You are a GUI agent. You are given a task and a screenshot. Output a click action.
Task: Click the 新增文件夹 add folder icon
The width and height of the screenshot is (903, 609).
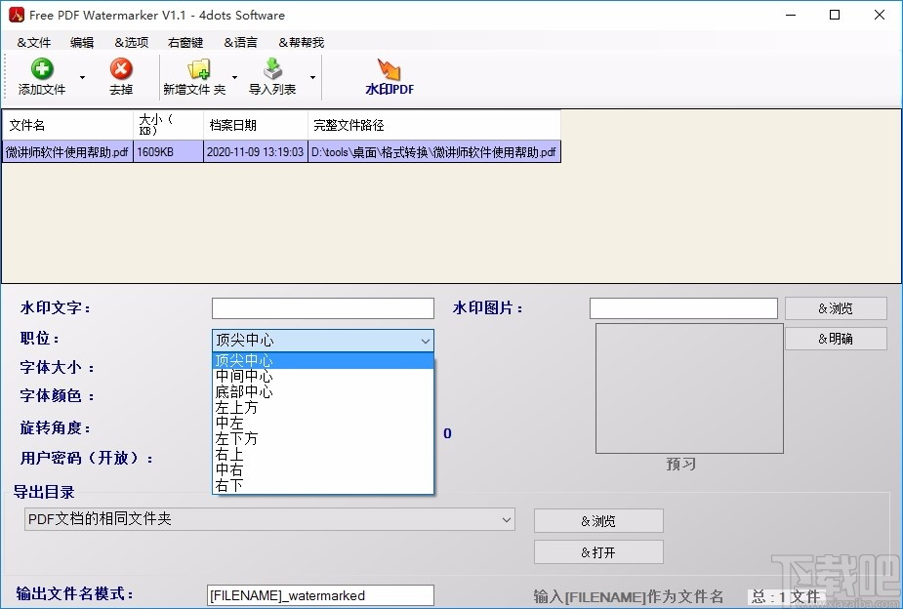(x=199, y=69)
